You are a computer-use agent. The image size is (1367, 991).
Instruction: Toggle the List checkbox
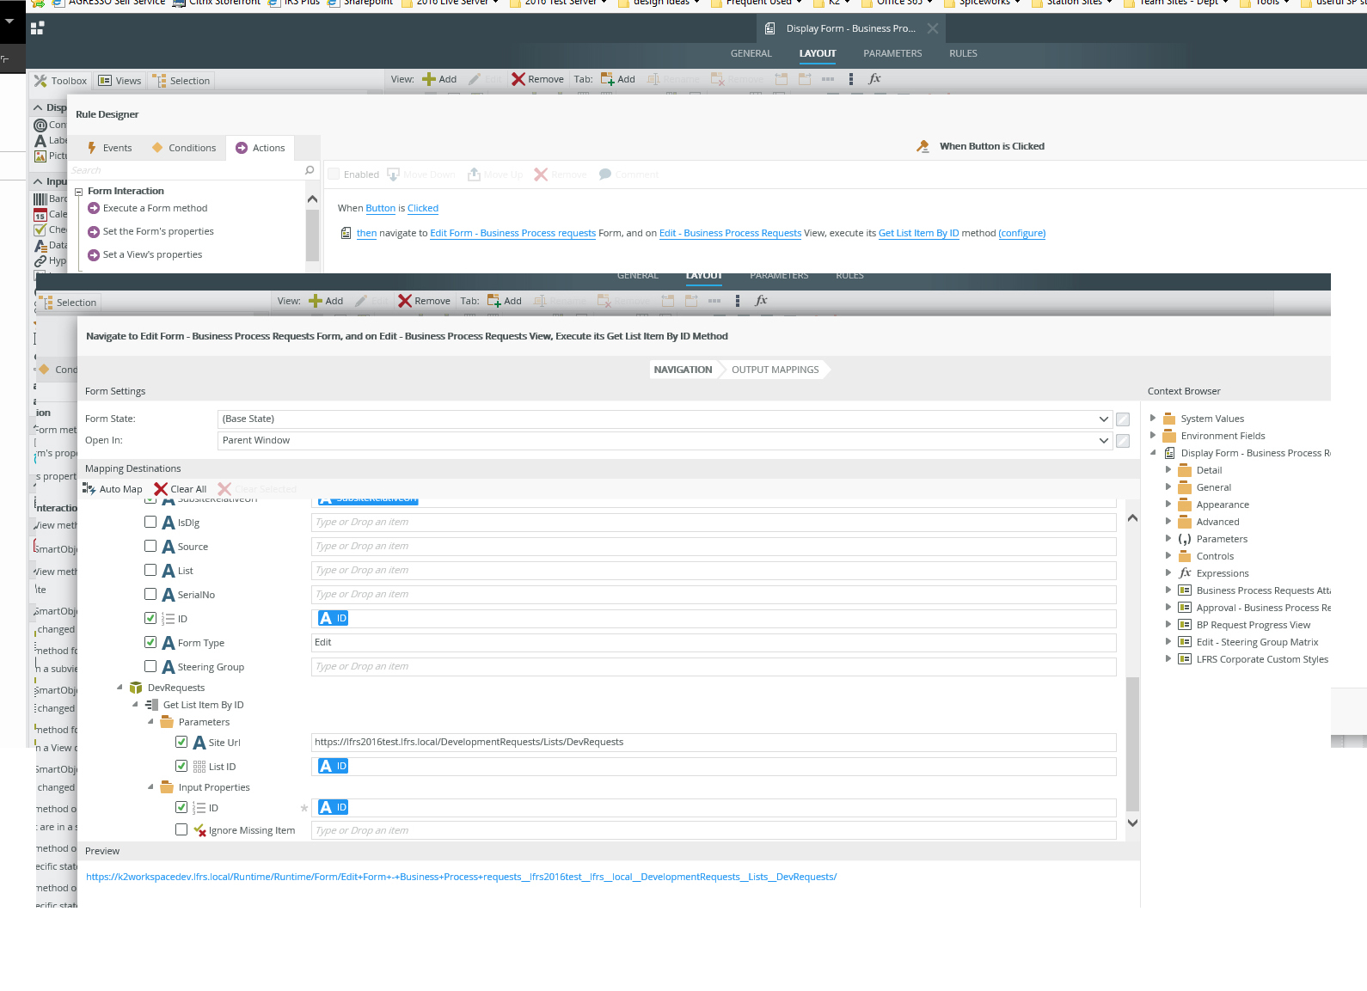[150, 570]
